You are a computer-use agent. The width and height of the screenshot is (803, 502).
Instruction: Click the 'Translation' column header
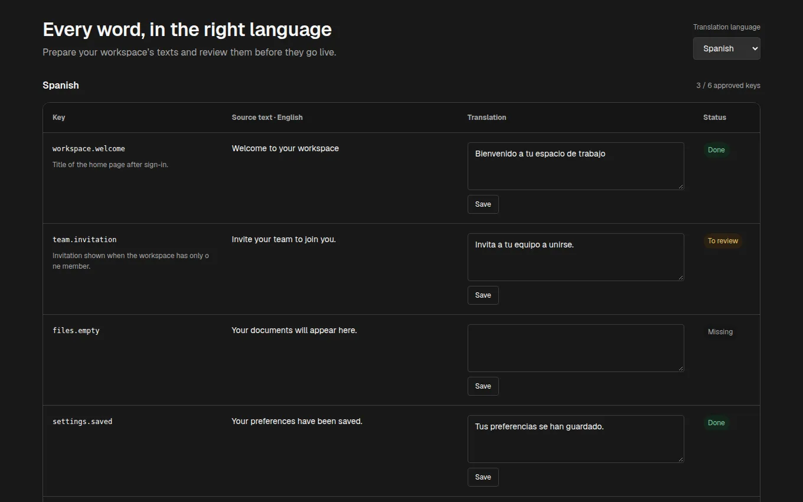[487, 118]
